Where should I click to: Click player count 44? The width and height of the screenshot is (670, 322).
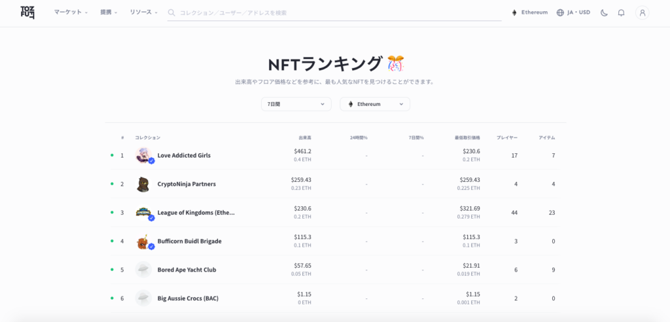[x=514, y=213]
